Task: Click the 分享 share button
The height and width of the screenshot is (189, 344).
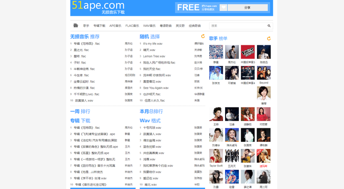Action: point(247,8)
